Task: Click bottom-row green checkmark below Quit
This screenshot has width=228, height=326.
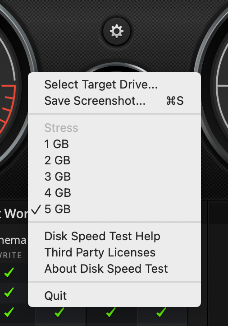Action: tap(59, 312)
